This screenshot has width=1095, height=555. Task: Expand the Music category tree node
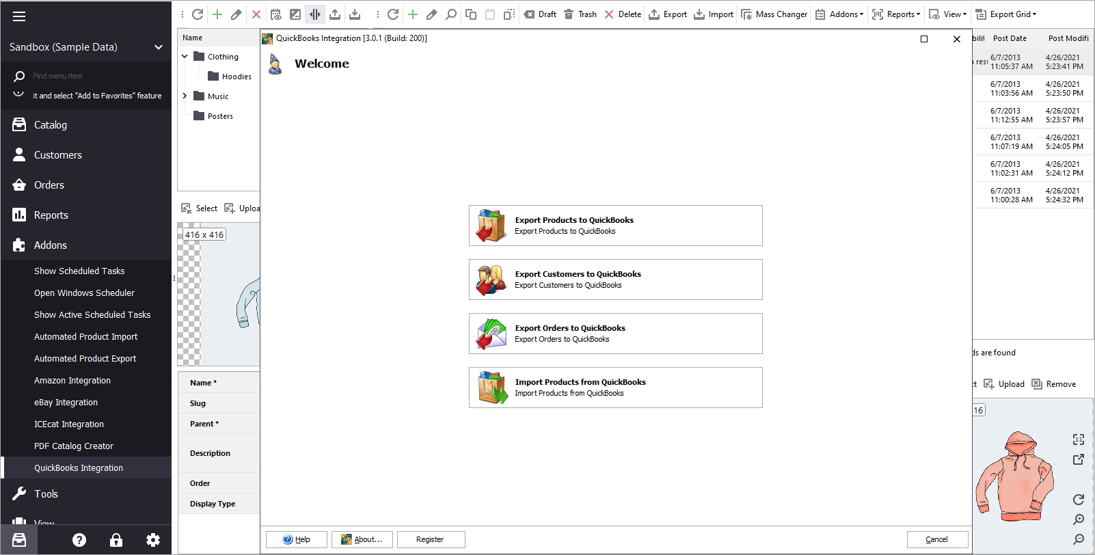(x=185, y=96)
